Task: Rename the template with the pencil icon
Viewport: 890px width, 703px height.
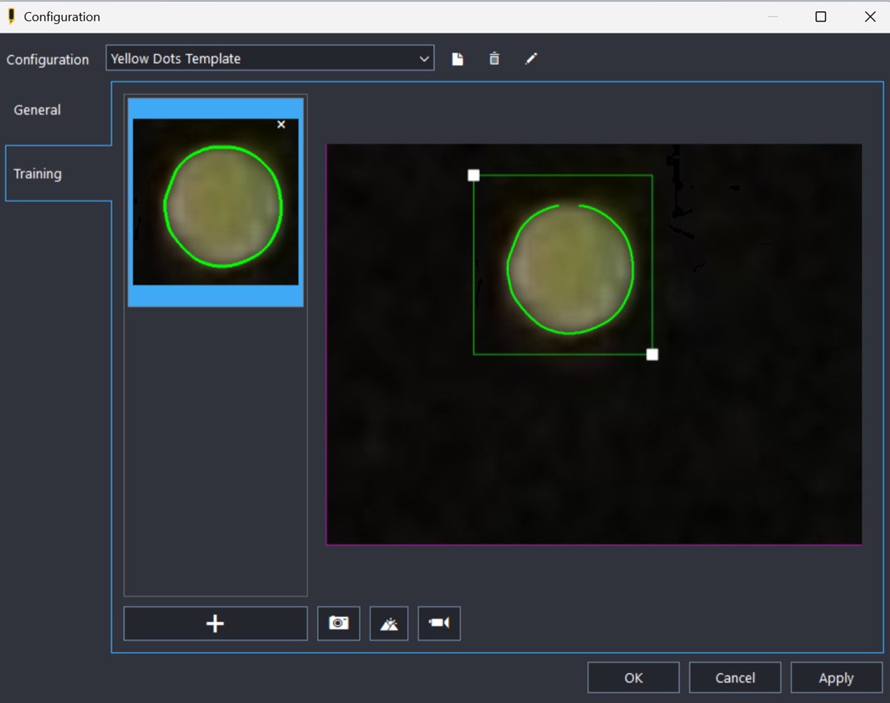Action: click(531, 59)
